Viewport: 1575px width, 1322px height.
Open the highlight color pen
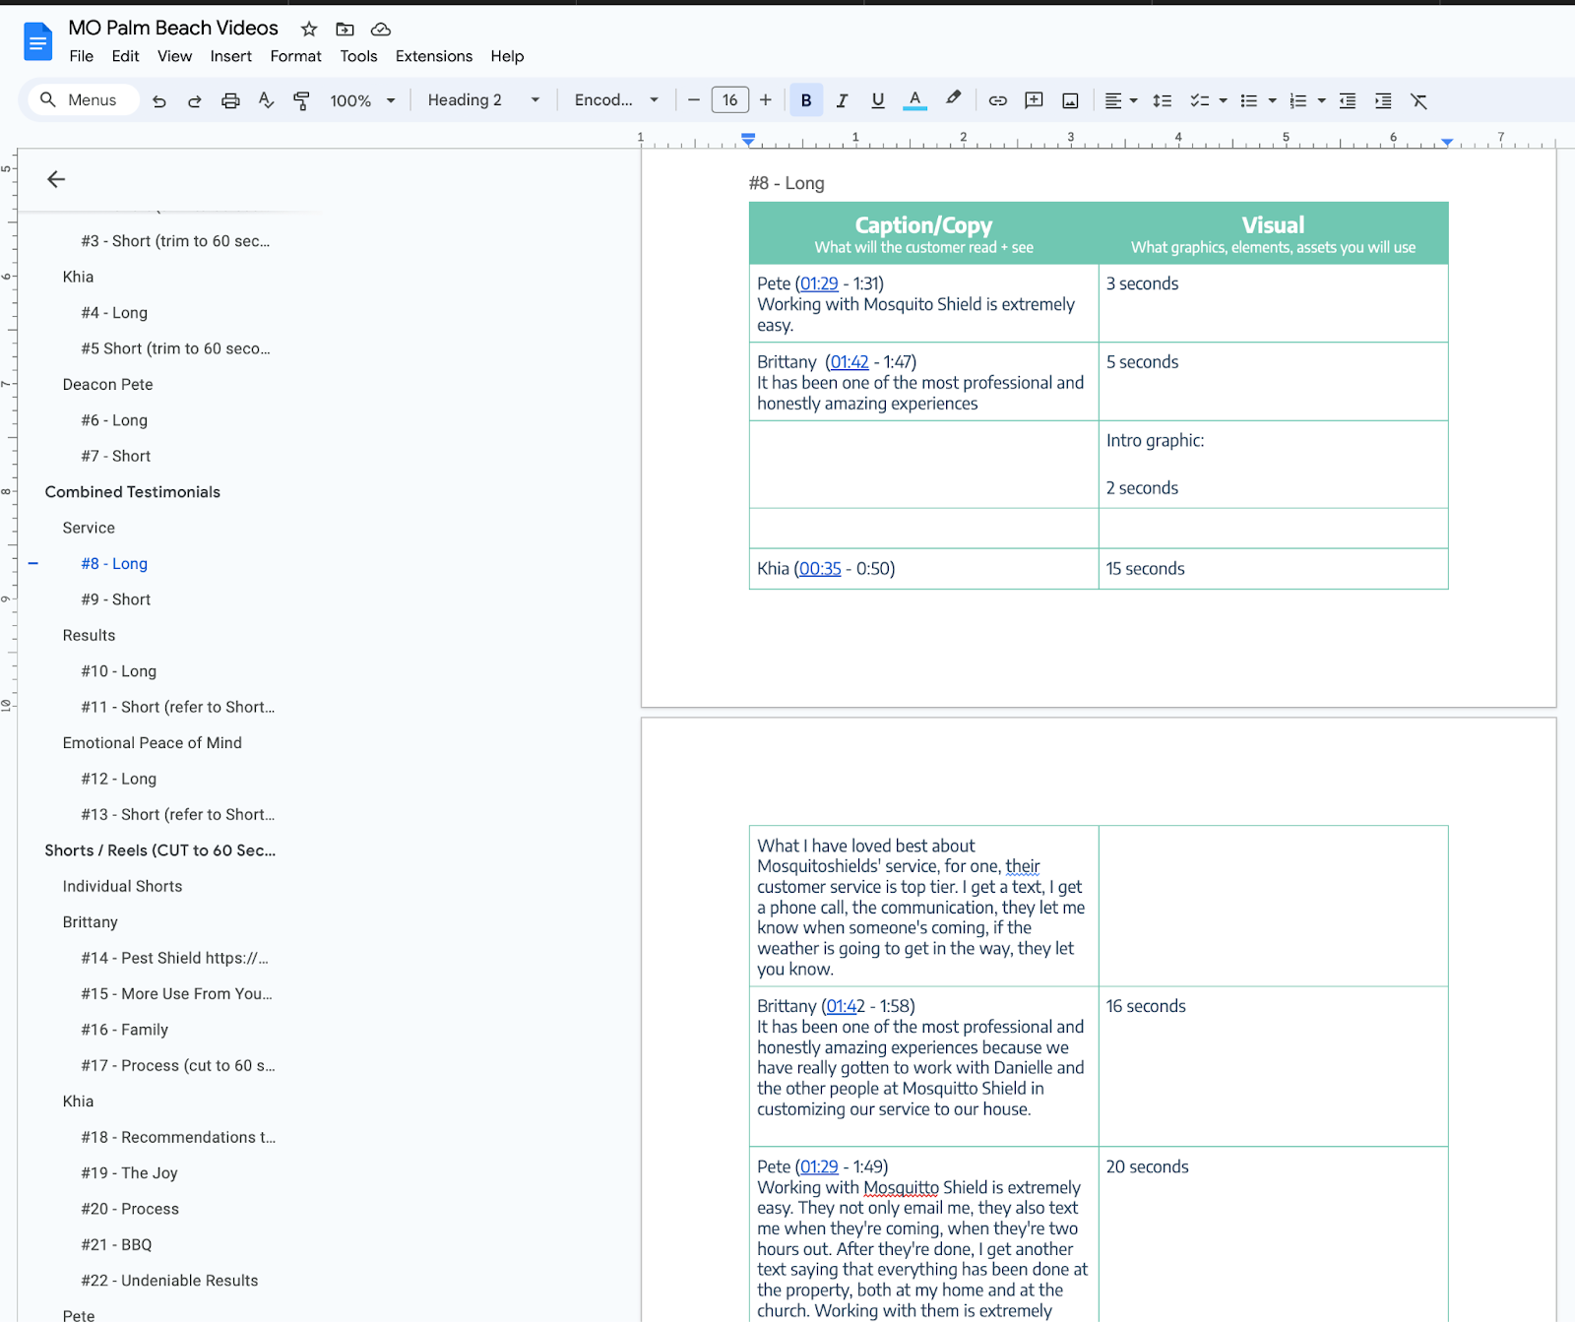tap(953, 99)
